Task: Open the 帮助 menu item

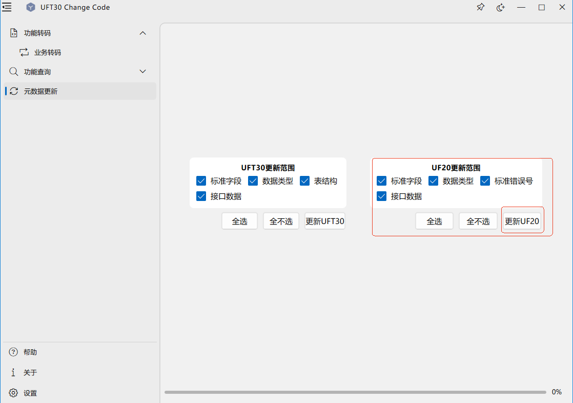Action: click(80, 352)
